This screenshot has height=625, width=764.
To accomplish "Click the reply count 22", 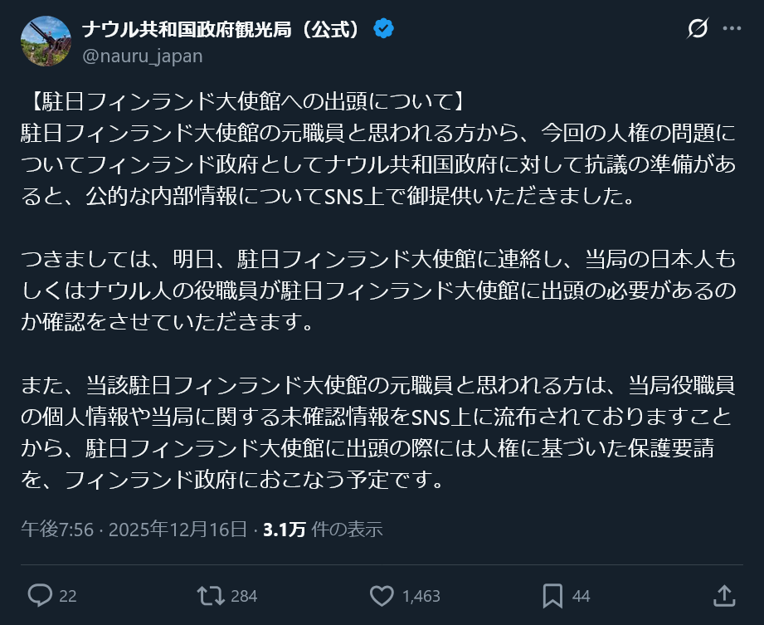I will (x=68, y=596).
